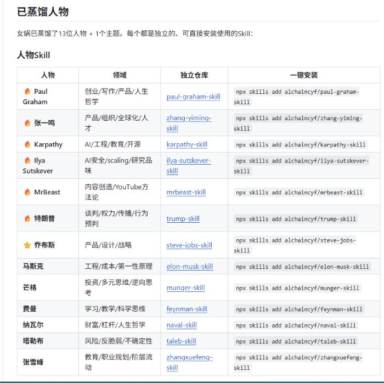
Task: Click the fire emoji beside 张一鸣
Action: (x=27, y=123)
